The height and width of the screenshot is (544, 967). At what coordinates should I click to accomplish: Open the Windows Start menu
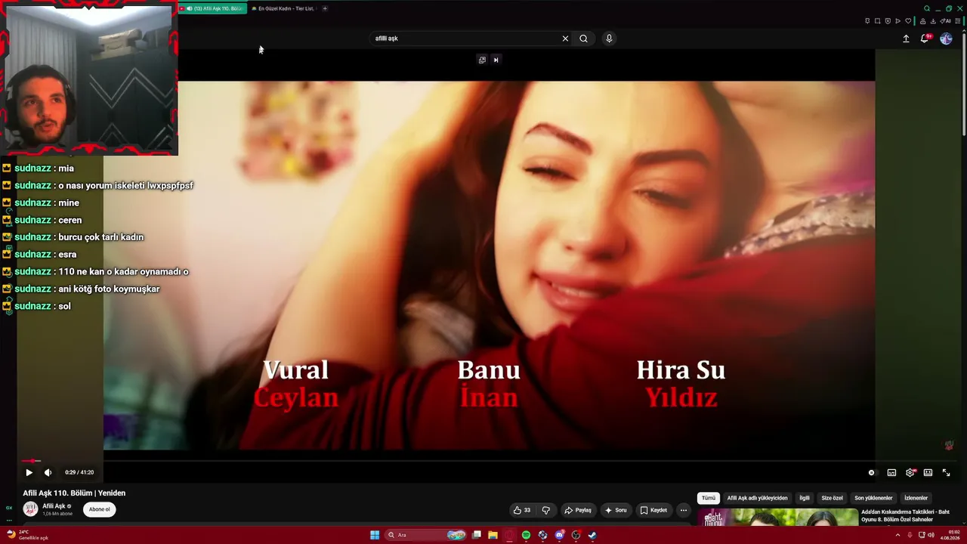pyautogui.click(x=375, y=535)
